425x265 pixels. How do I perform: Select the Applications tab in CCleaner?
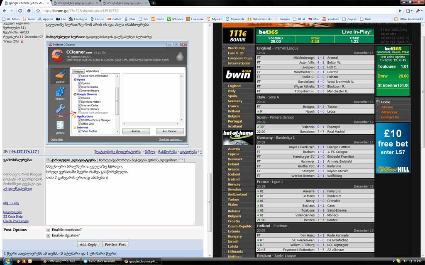(x=93, y=71)
